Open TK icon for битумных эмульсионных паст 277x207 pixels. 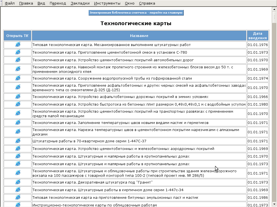pos(18,197)
